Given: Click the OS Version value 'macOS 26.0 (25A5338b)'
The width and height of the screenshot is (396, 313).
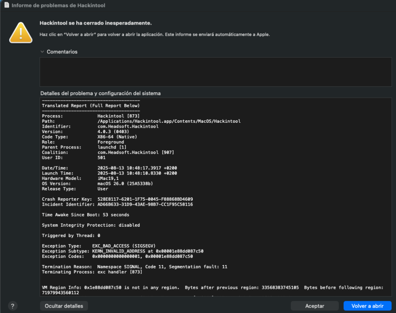Looking at the screenshot, I should click(x=125, y=183).
